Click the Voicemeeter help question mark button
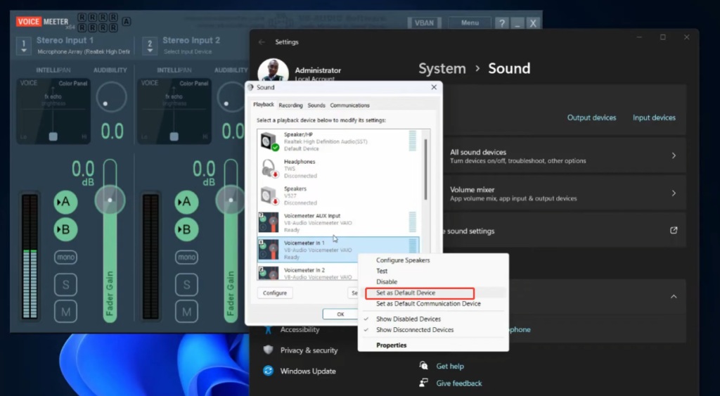Viewport: 720px width, 396px height. pyautogui.click(x=502, y=23)
